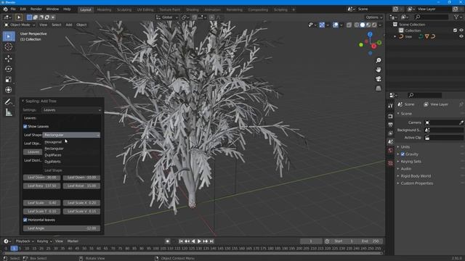Expand the Audio panel

pos(405,169)
